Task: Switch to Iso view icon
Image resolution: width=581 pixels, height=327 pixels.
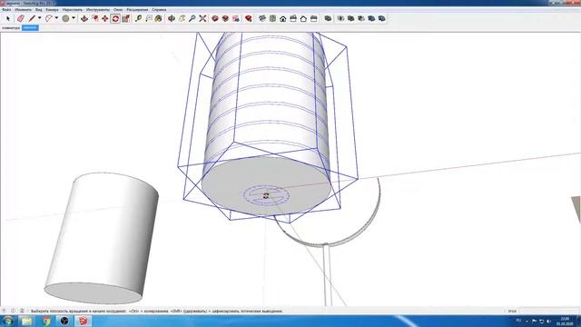Action: (x=262, y=18)
